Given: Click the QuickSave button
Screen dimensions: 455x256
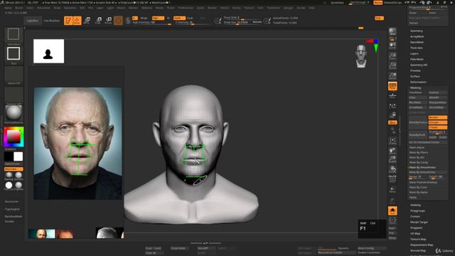Looking at the screenshot, I should (x=337, y=3).
